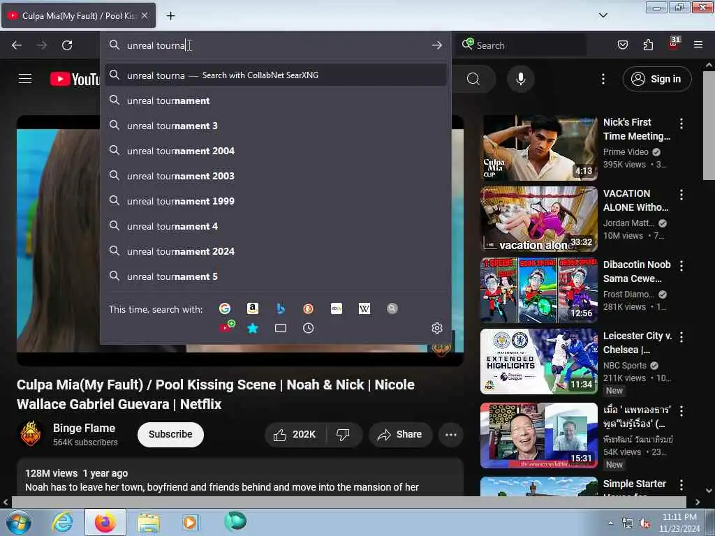
Task: Search history using the clock icon
Action: coord(308,328)
